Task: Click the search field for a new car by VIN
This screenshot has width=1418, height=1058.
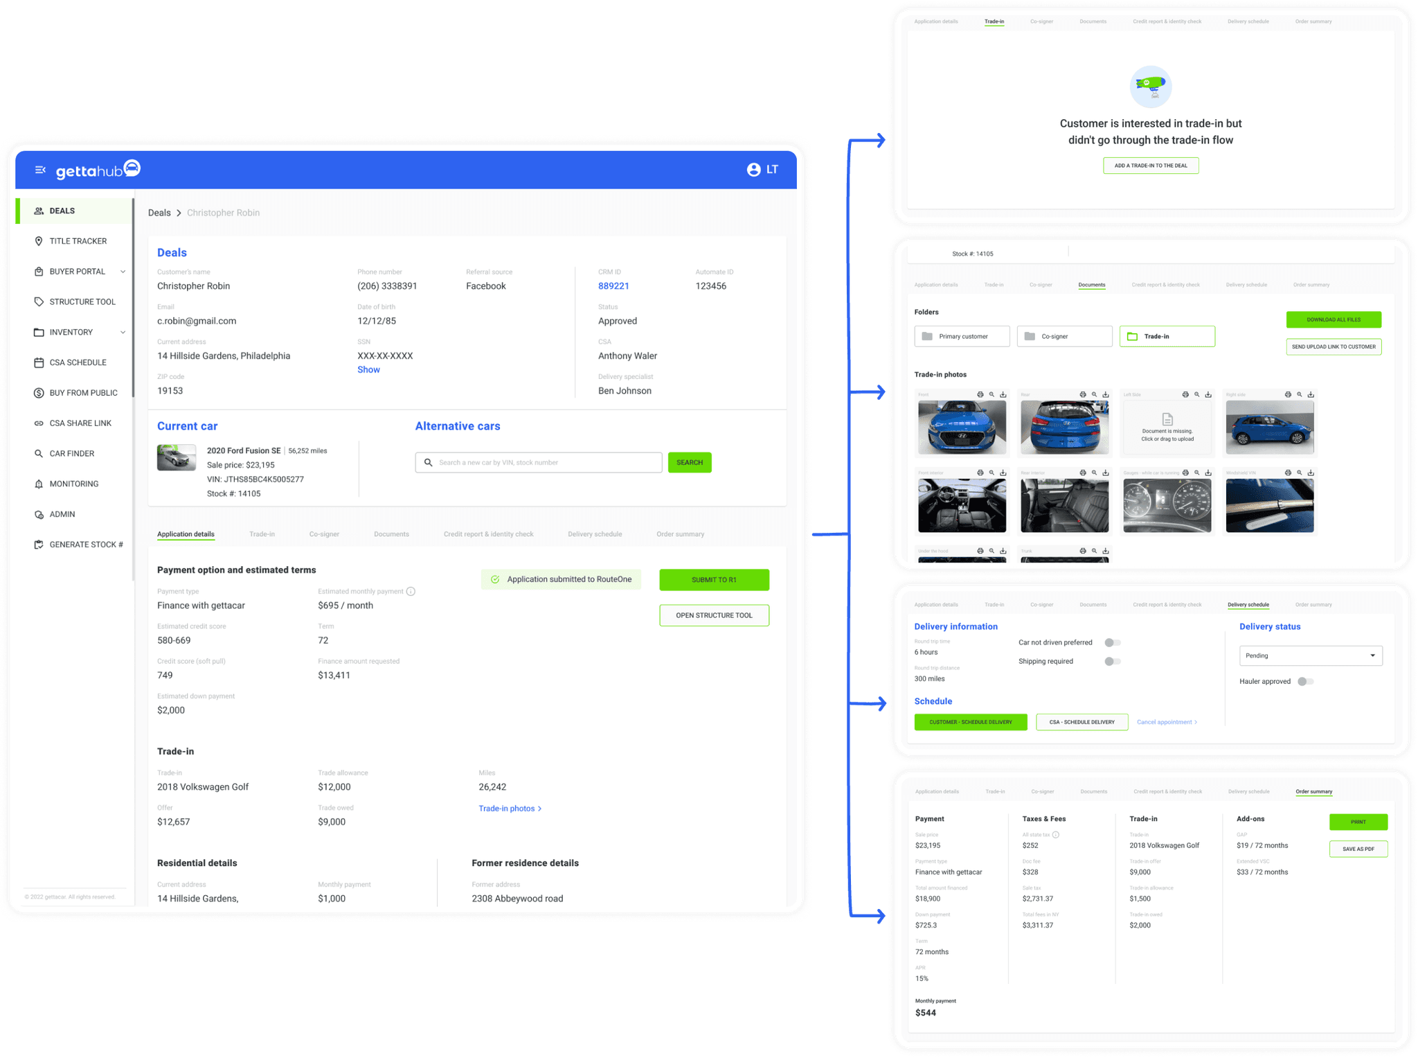Action: [x=539, y=462]
